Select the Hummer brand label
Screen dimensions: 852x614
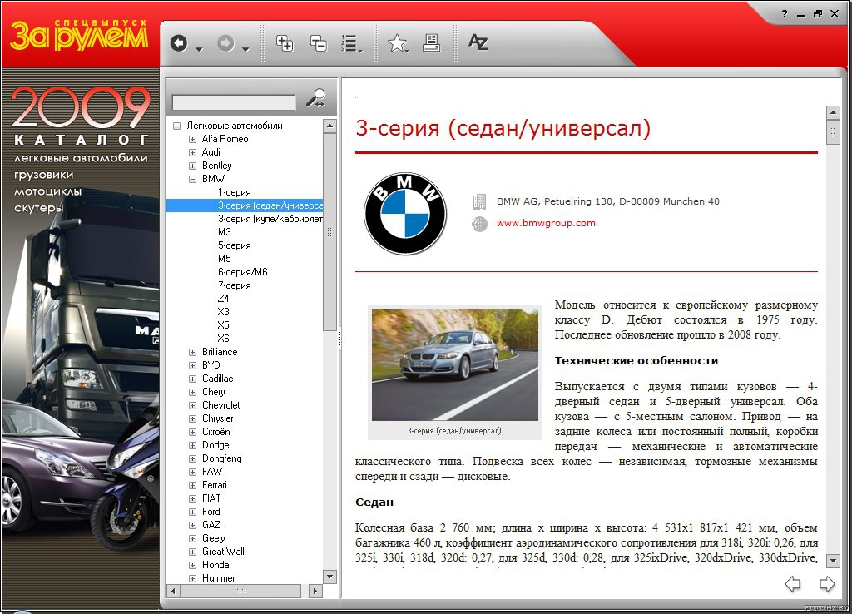coord(219,578)
